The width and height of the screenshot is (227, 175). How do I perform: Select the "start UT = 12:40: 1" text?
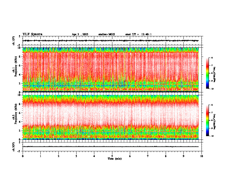pyautogui.click(x=138, y=34)
